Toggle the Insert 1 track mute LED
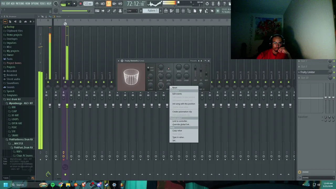The image size is (336, 189). pyautogui.click(x=57, y=82)
